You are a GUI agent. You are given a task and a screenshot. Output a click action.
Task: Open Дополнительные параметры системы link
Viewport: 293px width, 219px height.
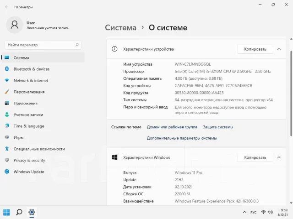click(182, 138)
